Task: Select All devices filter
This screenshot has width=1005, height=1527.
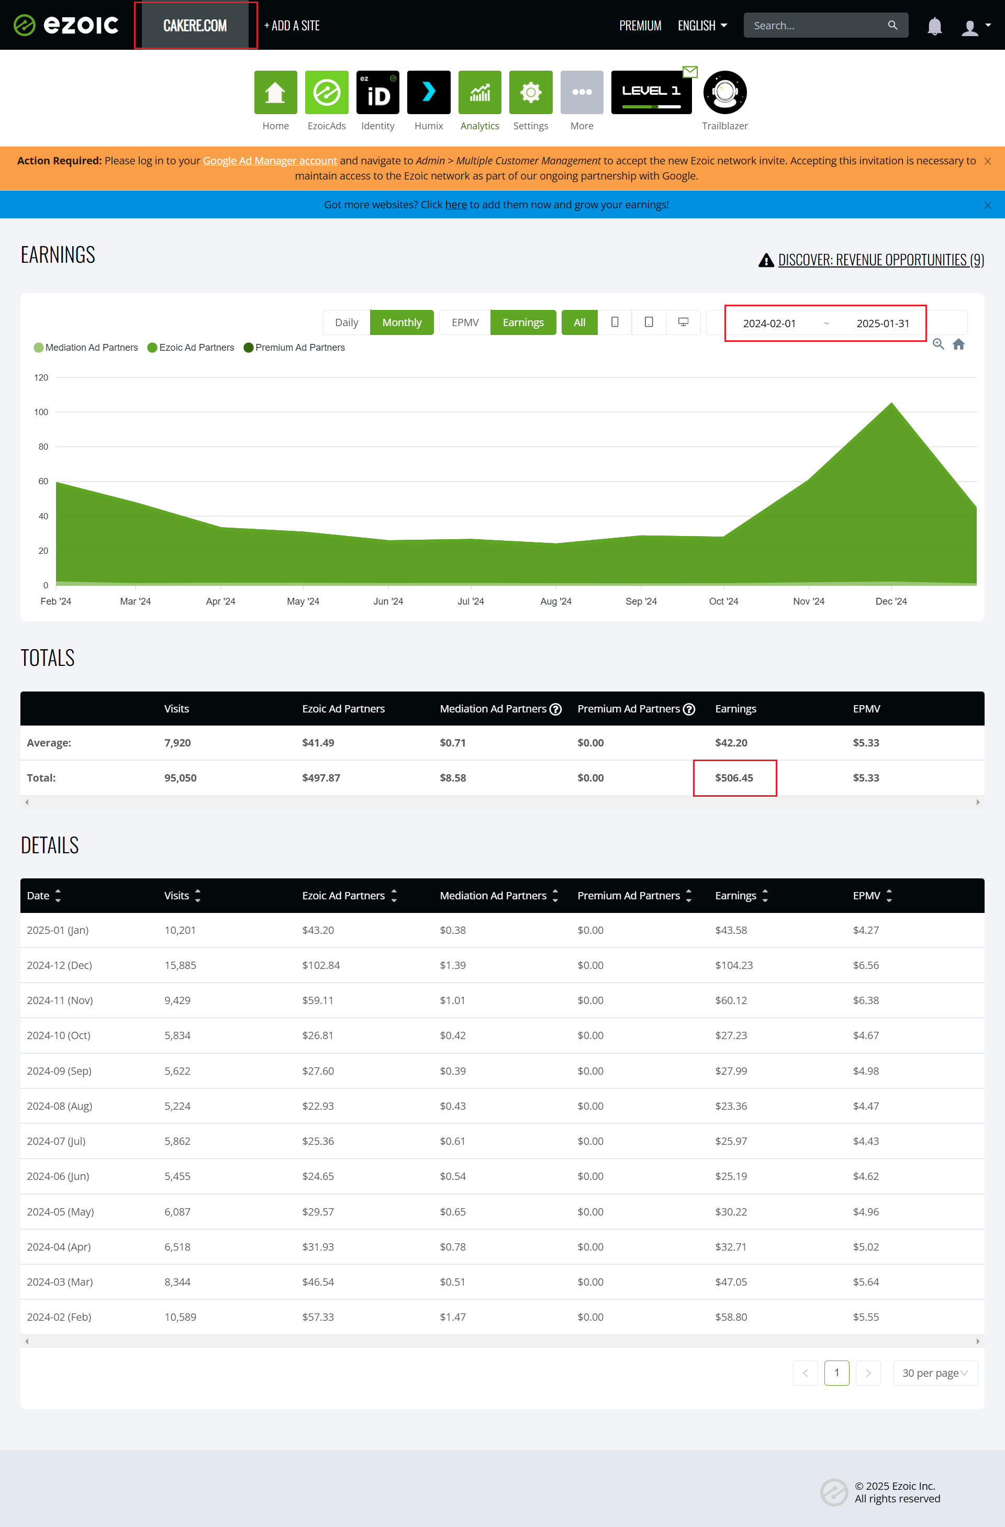Action: [579, 322]
